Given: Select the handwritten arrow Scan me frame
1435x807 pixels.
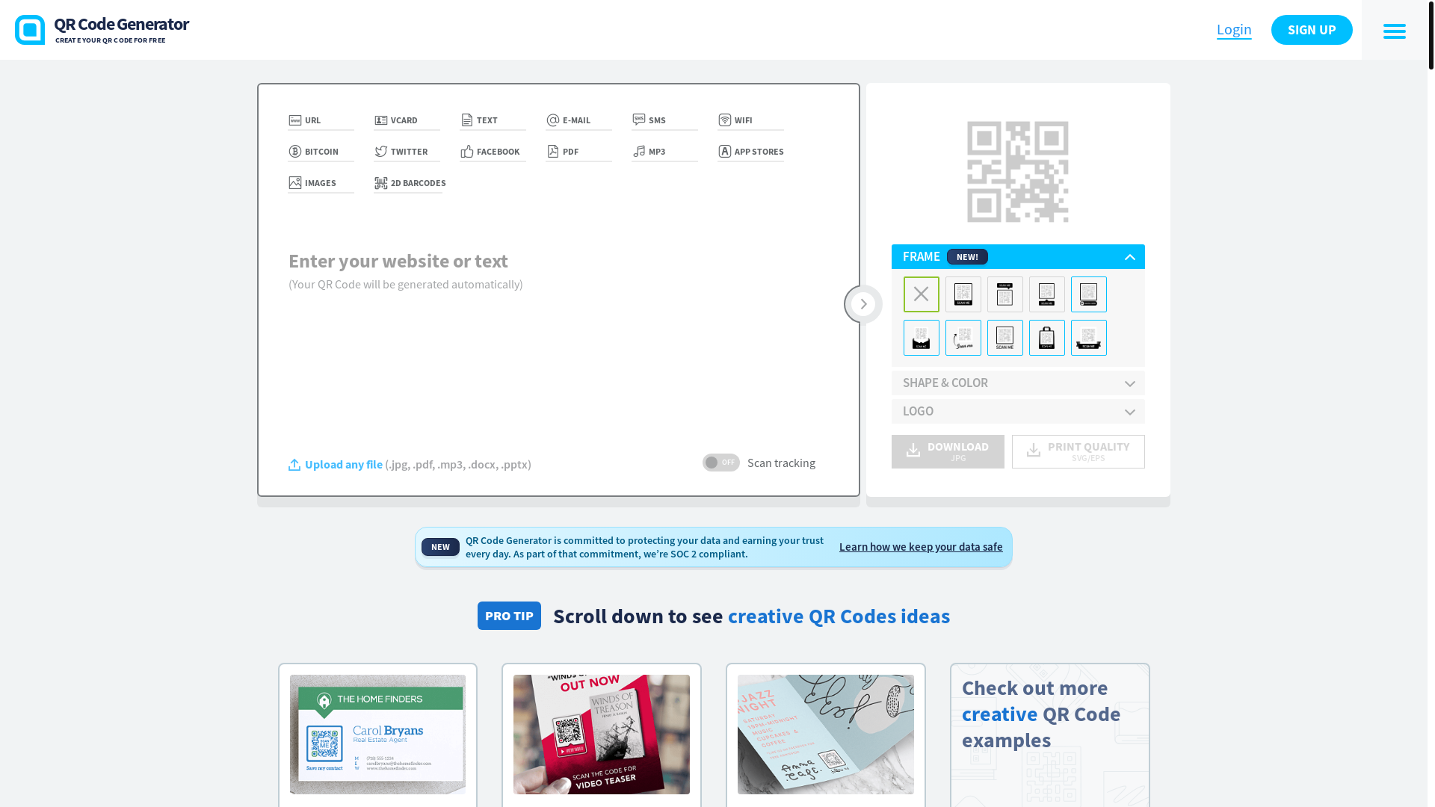Looking at the screenshot, I should click(963, 338).
